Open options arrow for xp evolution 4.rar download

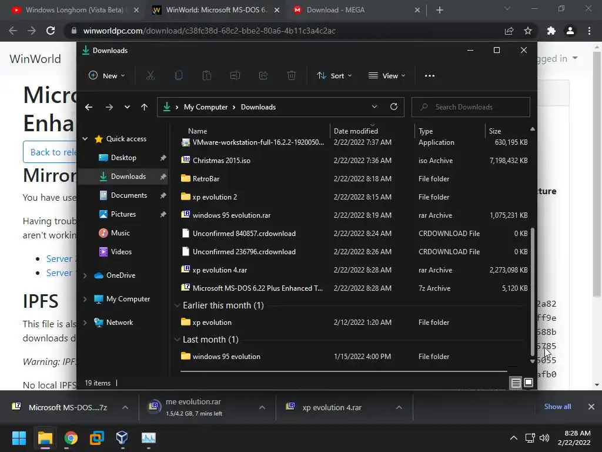pos(399,407)
